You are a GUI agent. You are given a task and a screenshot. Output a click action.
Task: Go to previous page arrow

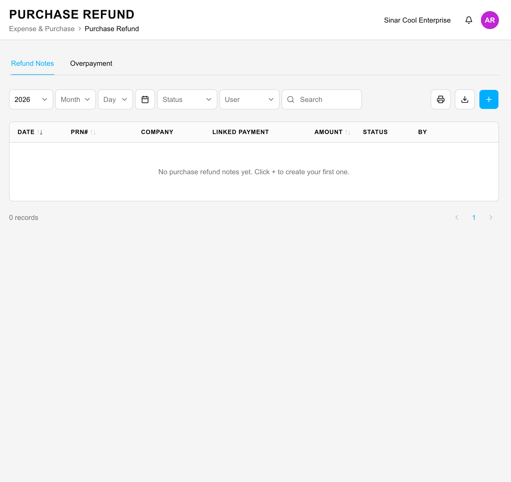tap(457, 217)
